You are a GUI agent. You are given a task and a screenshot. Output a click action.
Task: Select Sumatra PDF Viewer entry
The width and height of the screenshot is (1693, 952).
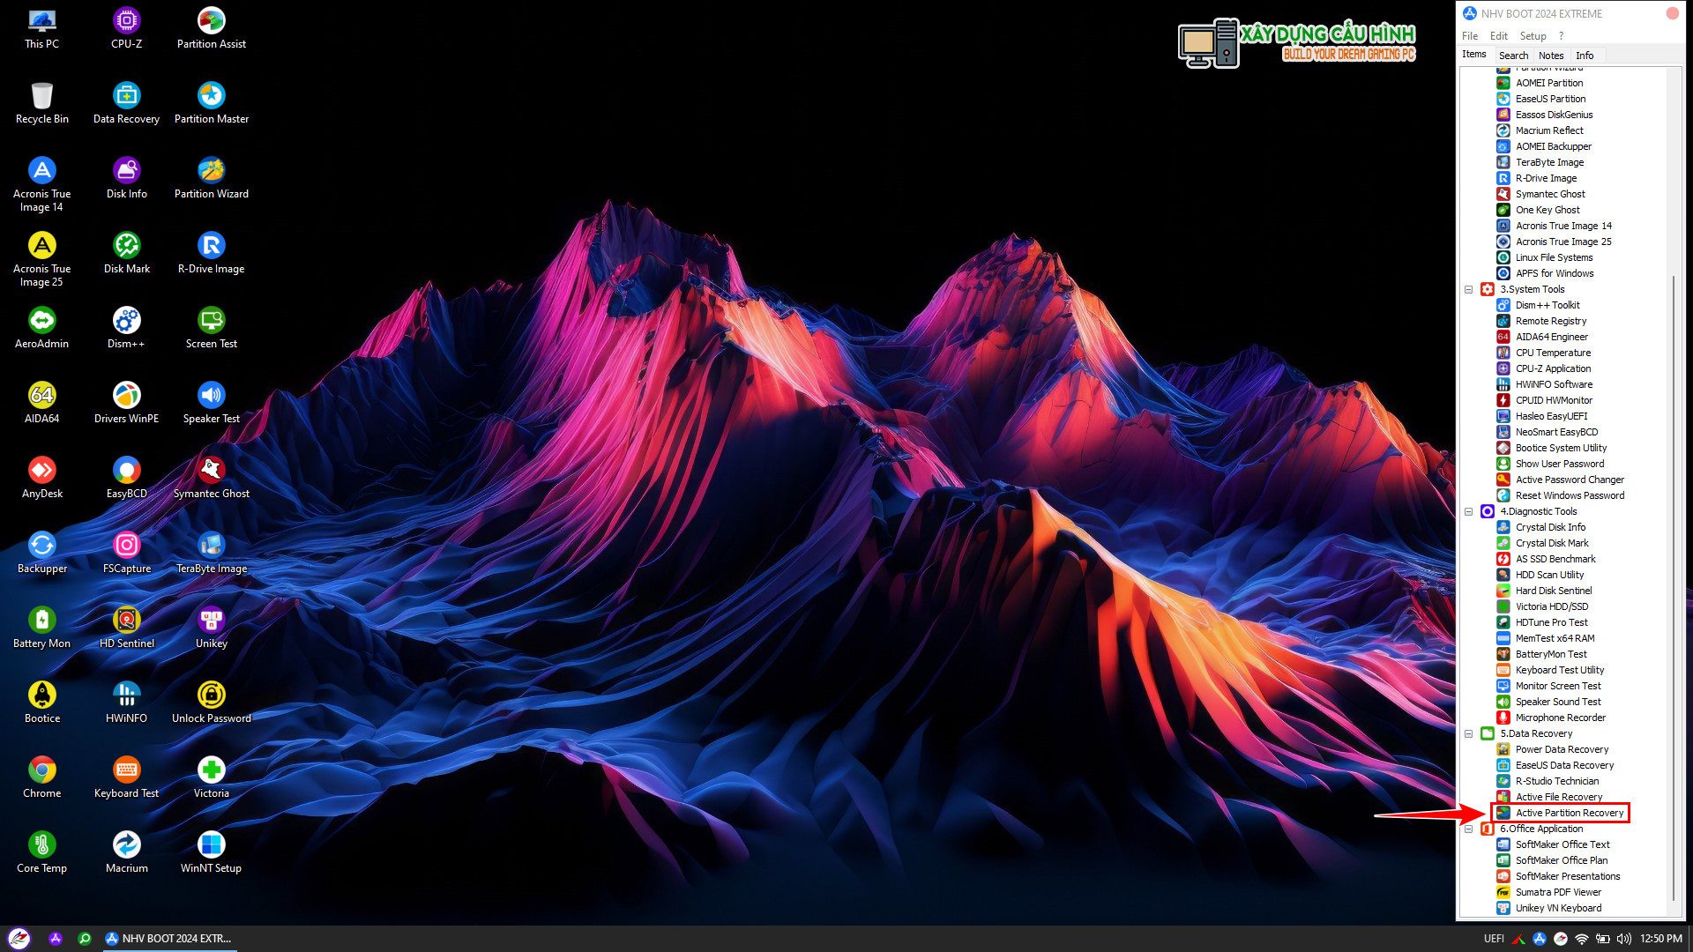[x=1558, y=892]
